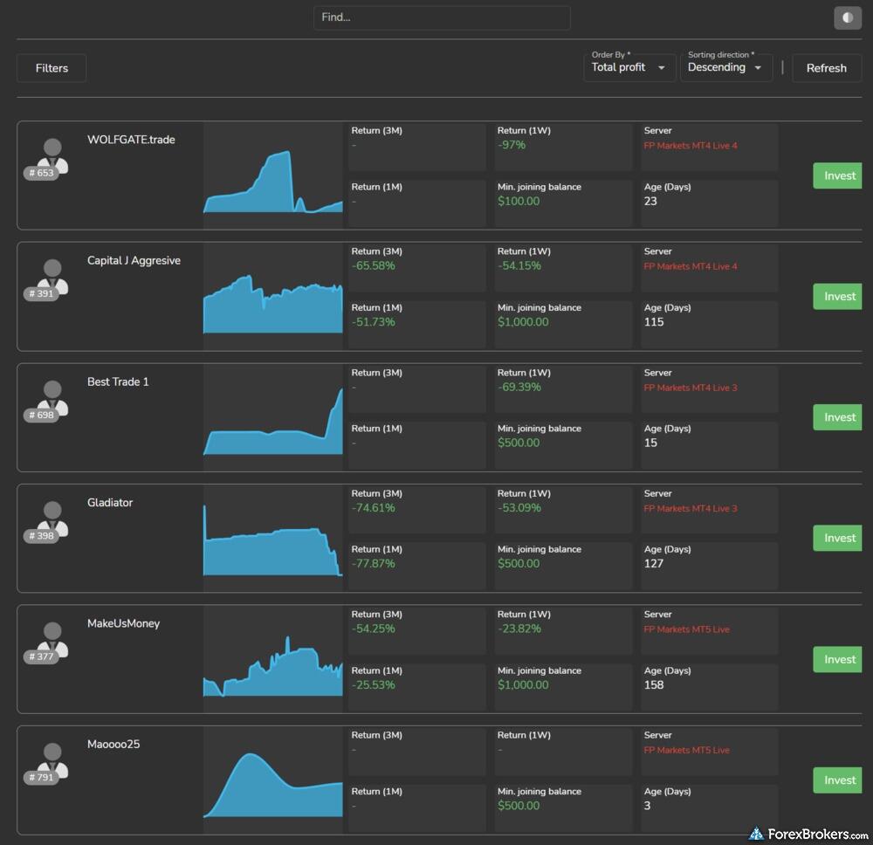Click the MakeUsMoney avatar icon

pyautogui.click(x=52, y=638)
